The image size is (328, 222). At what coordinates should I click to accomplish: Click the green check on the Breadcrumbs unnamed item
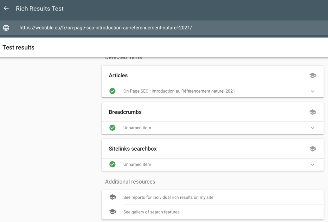tap(112, 127)
